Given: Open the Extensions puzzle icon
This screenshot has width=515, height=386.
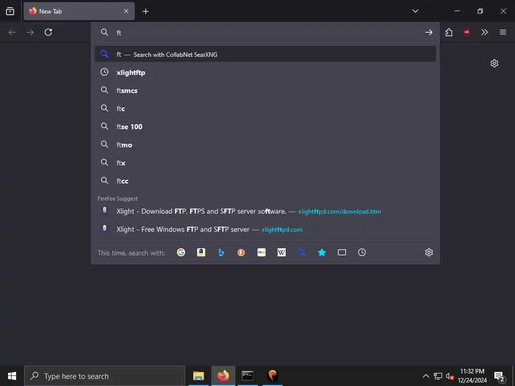Looking at the screenshot, I should [449, 32].
